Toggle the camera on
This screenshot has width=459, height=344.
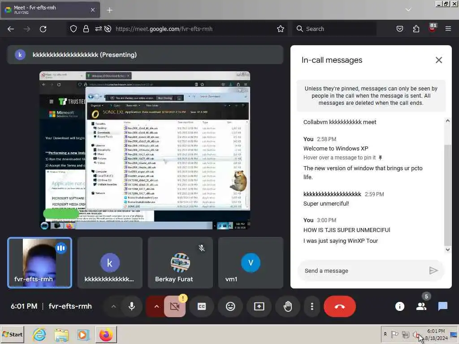[174, 306]
